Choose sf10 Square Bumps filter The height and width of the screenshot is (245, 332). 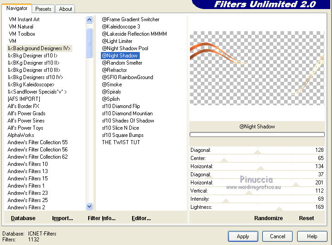tap(123, 135)
